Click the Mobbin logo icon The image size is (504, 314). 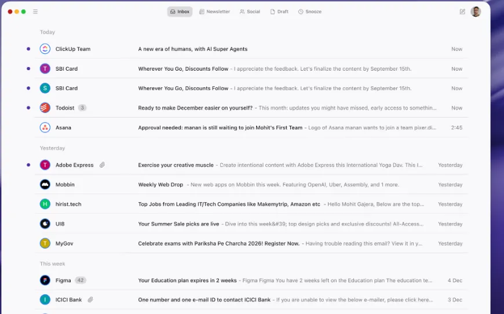[45, 184]
